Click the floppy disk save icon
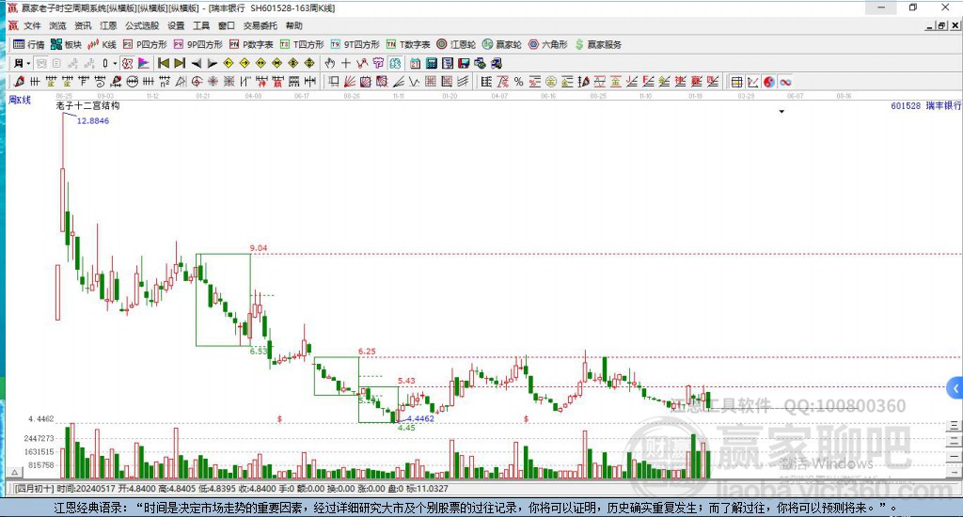Screen dimensions: 963x517 pos(464,63)
